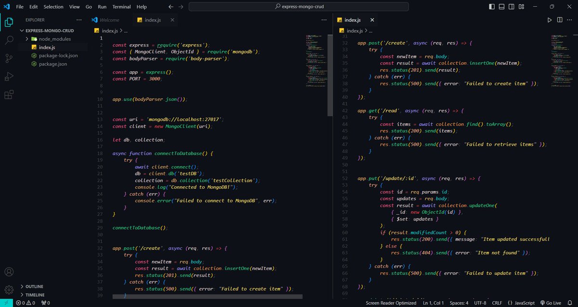Open the Search view in activity bar
The width and height of the screenshot is (578, 307).
tap(9, 40)
